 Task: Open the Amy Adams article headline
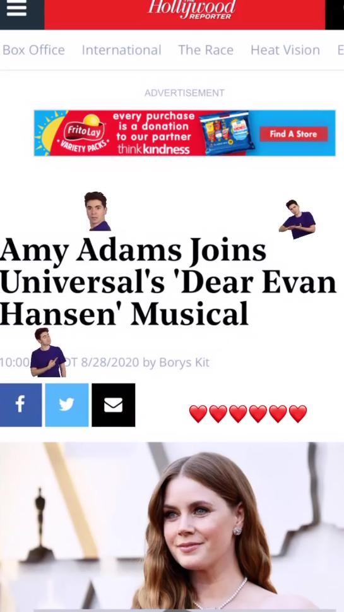[168, 282]
